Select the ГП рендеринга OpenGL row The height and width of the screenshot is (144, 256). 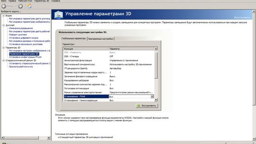pos(108,68)
